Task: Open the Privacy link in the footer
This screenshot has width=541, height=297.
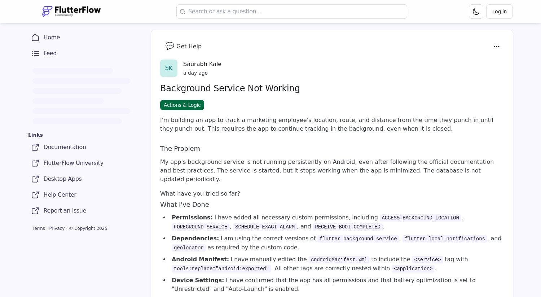Action: point(57,228)
